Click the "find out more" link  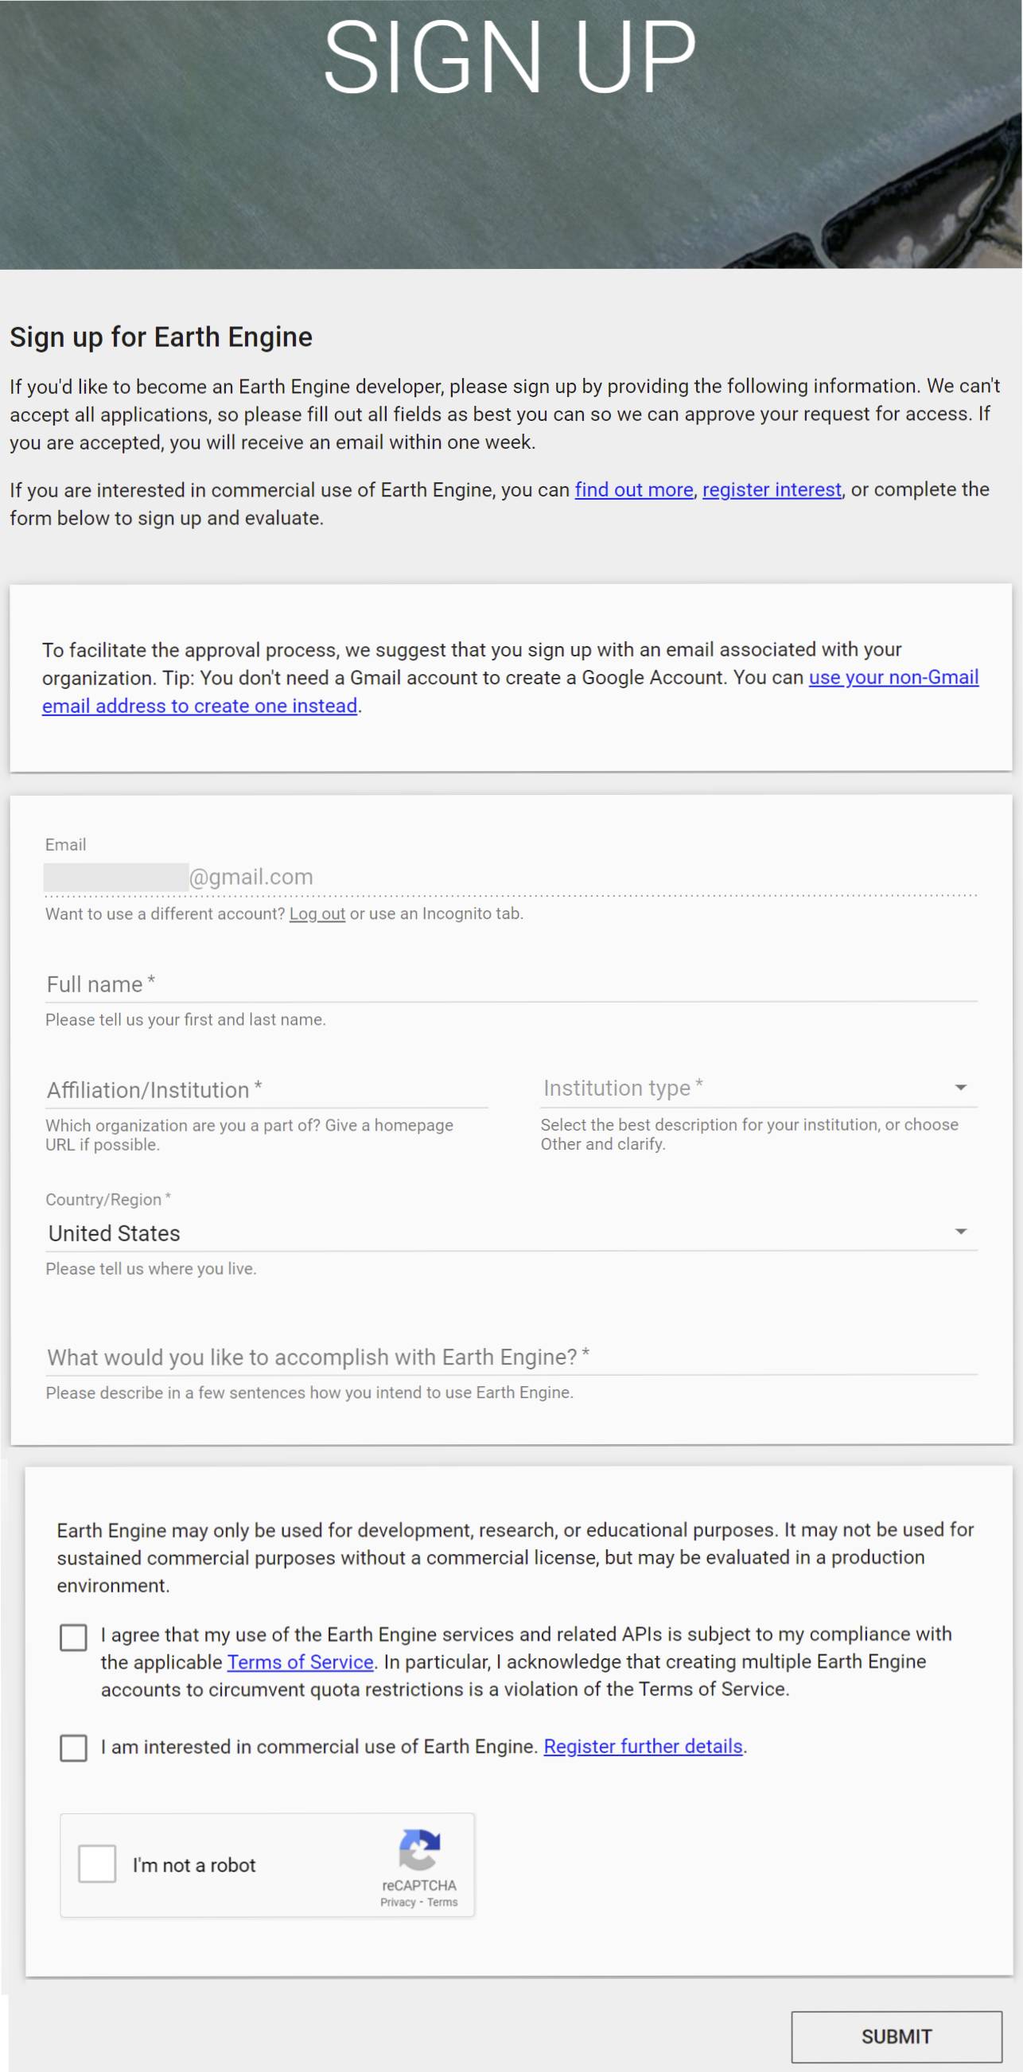pyautogui.click(x=633, y=490)
